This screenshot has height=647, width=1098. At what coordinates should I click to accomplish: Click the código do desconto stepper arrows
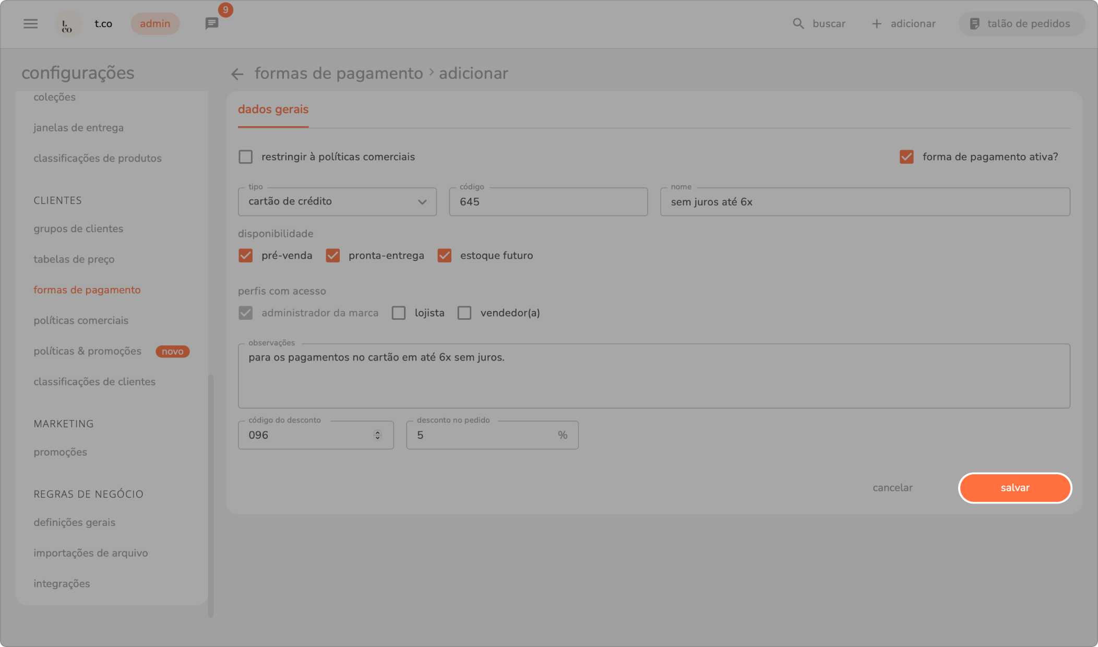pos(377,435)
